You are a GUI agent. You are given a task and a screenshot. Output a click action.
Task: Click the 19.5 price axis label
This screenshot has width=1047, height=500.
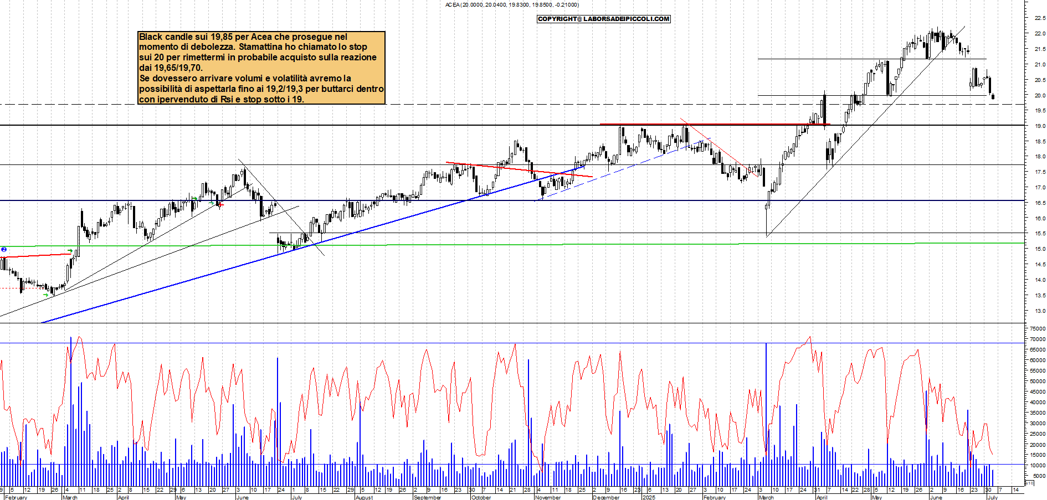(x=1040, y=111)
